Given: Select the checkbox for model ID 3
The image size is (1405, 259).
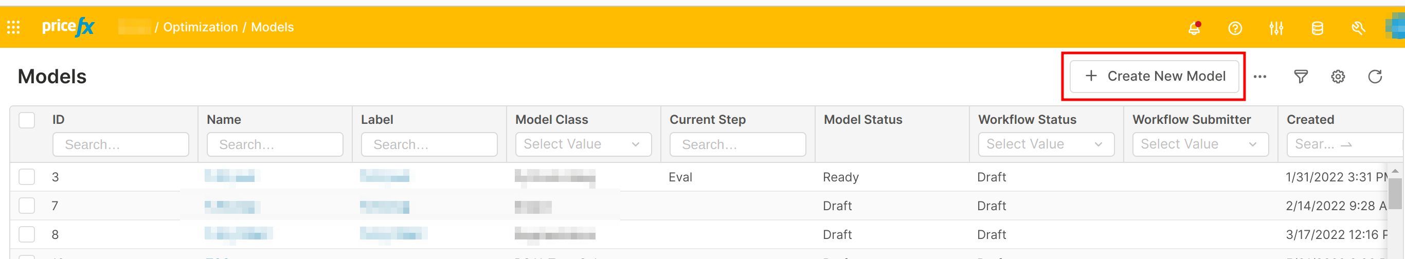Looking at the screenshot, I should click(x=27, y=177).
